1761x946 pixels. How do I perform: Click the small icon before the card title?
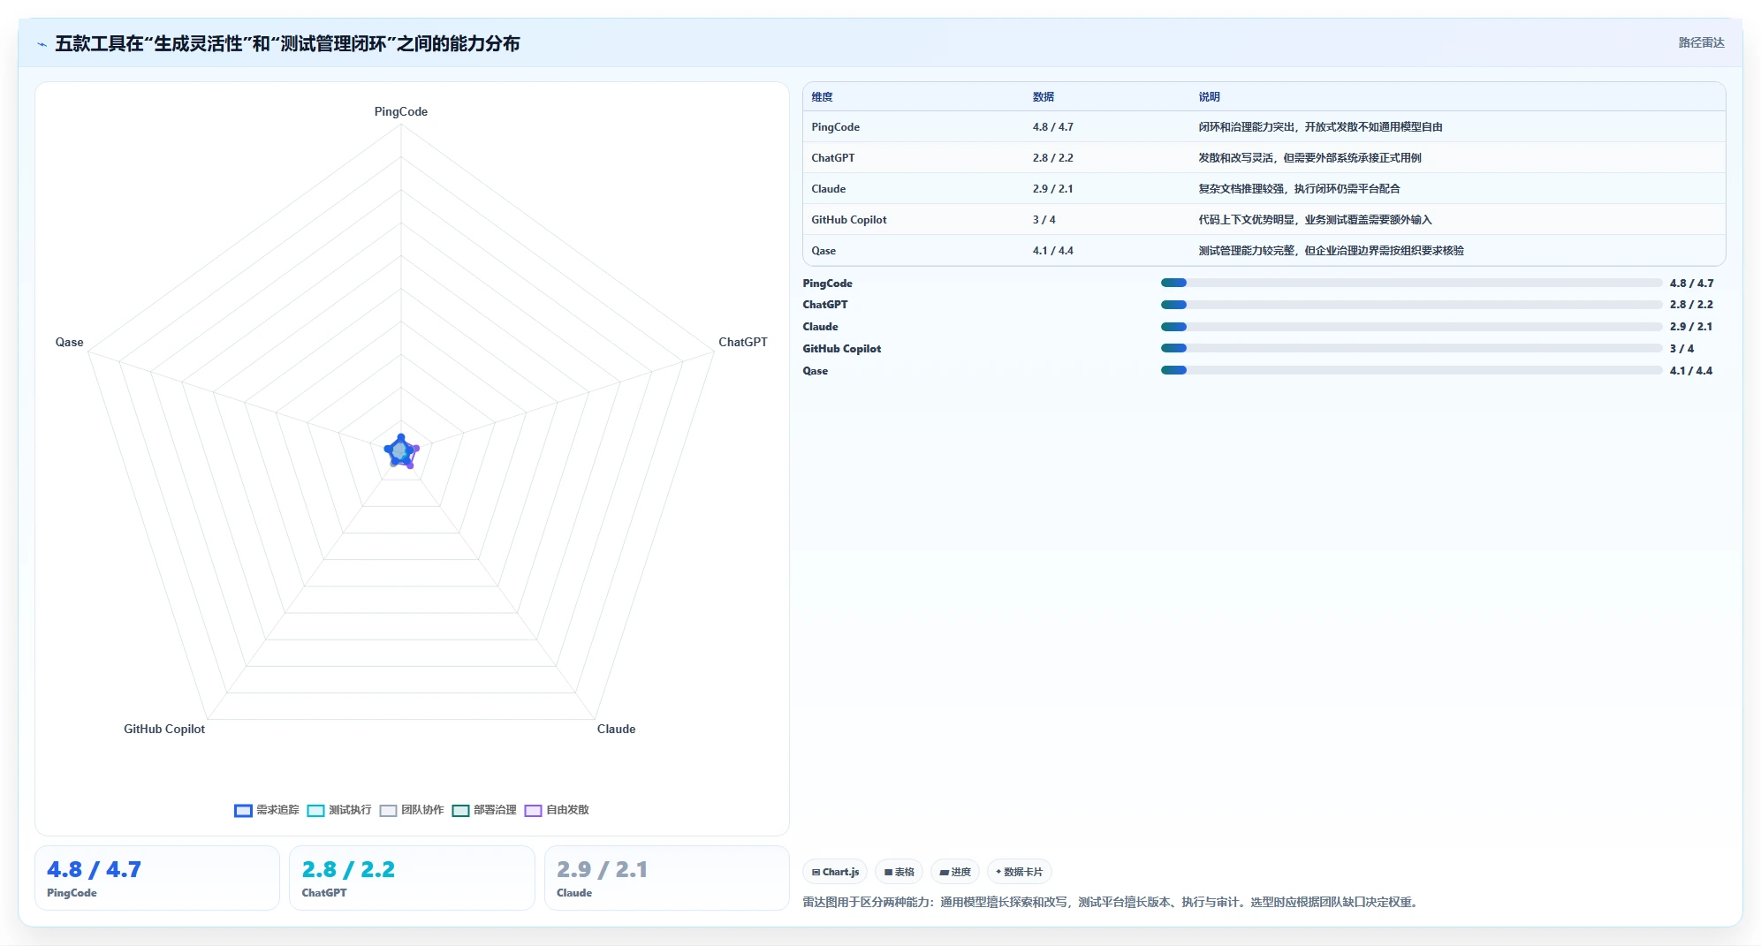coord(42,44)
